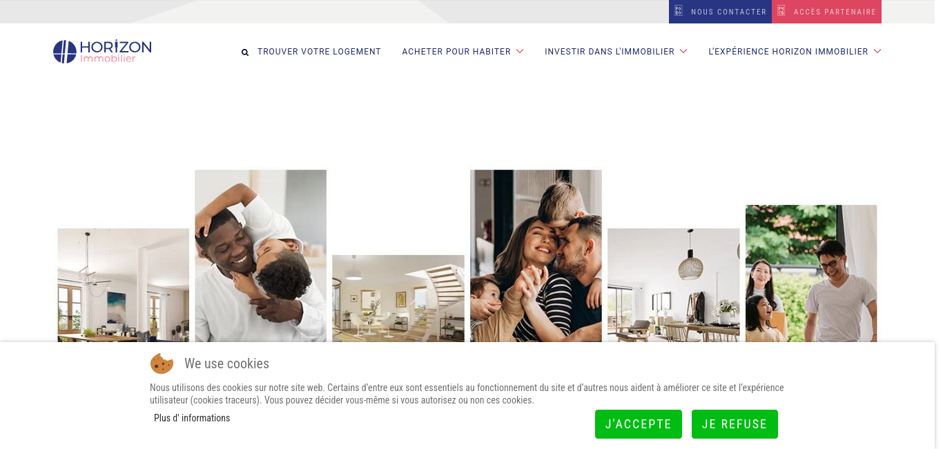Expand the Investir dans l'immobilier chevron
The height and width of the screenshot is (449, 943).
[683, 51]
